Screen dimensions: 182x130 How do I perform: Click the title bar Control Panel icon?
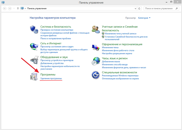pos(3,2)
